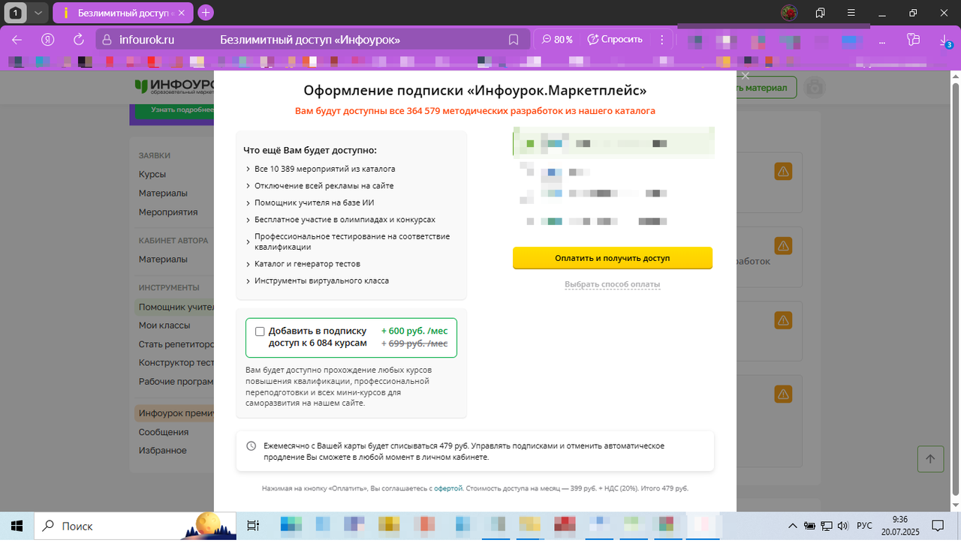Go back to the previous page
The height and width of the screenshot is (552, 961).
pos(17,40)
